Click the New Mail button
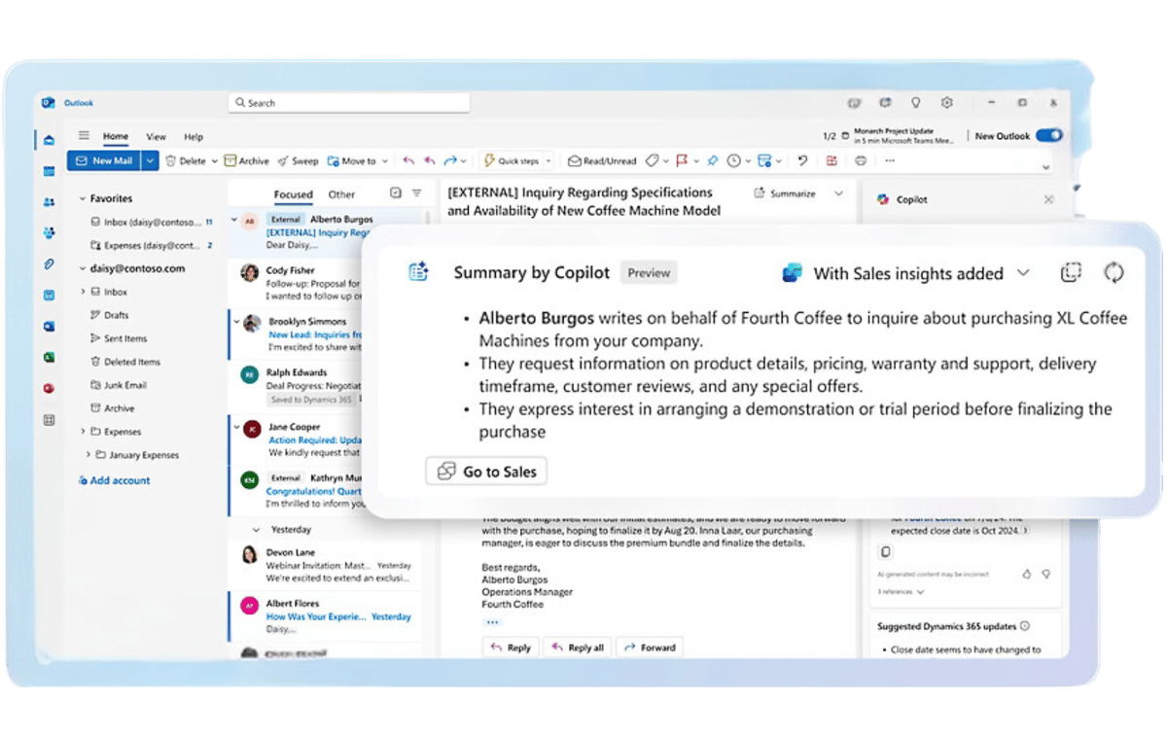This screenshot has width=1167, height=736. pyautogui.click(x=104, y=161)
